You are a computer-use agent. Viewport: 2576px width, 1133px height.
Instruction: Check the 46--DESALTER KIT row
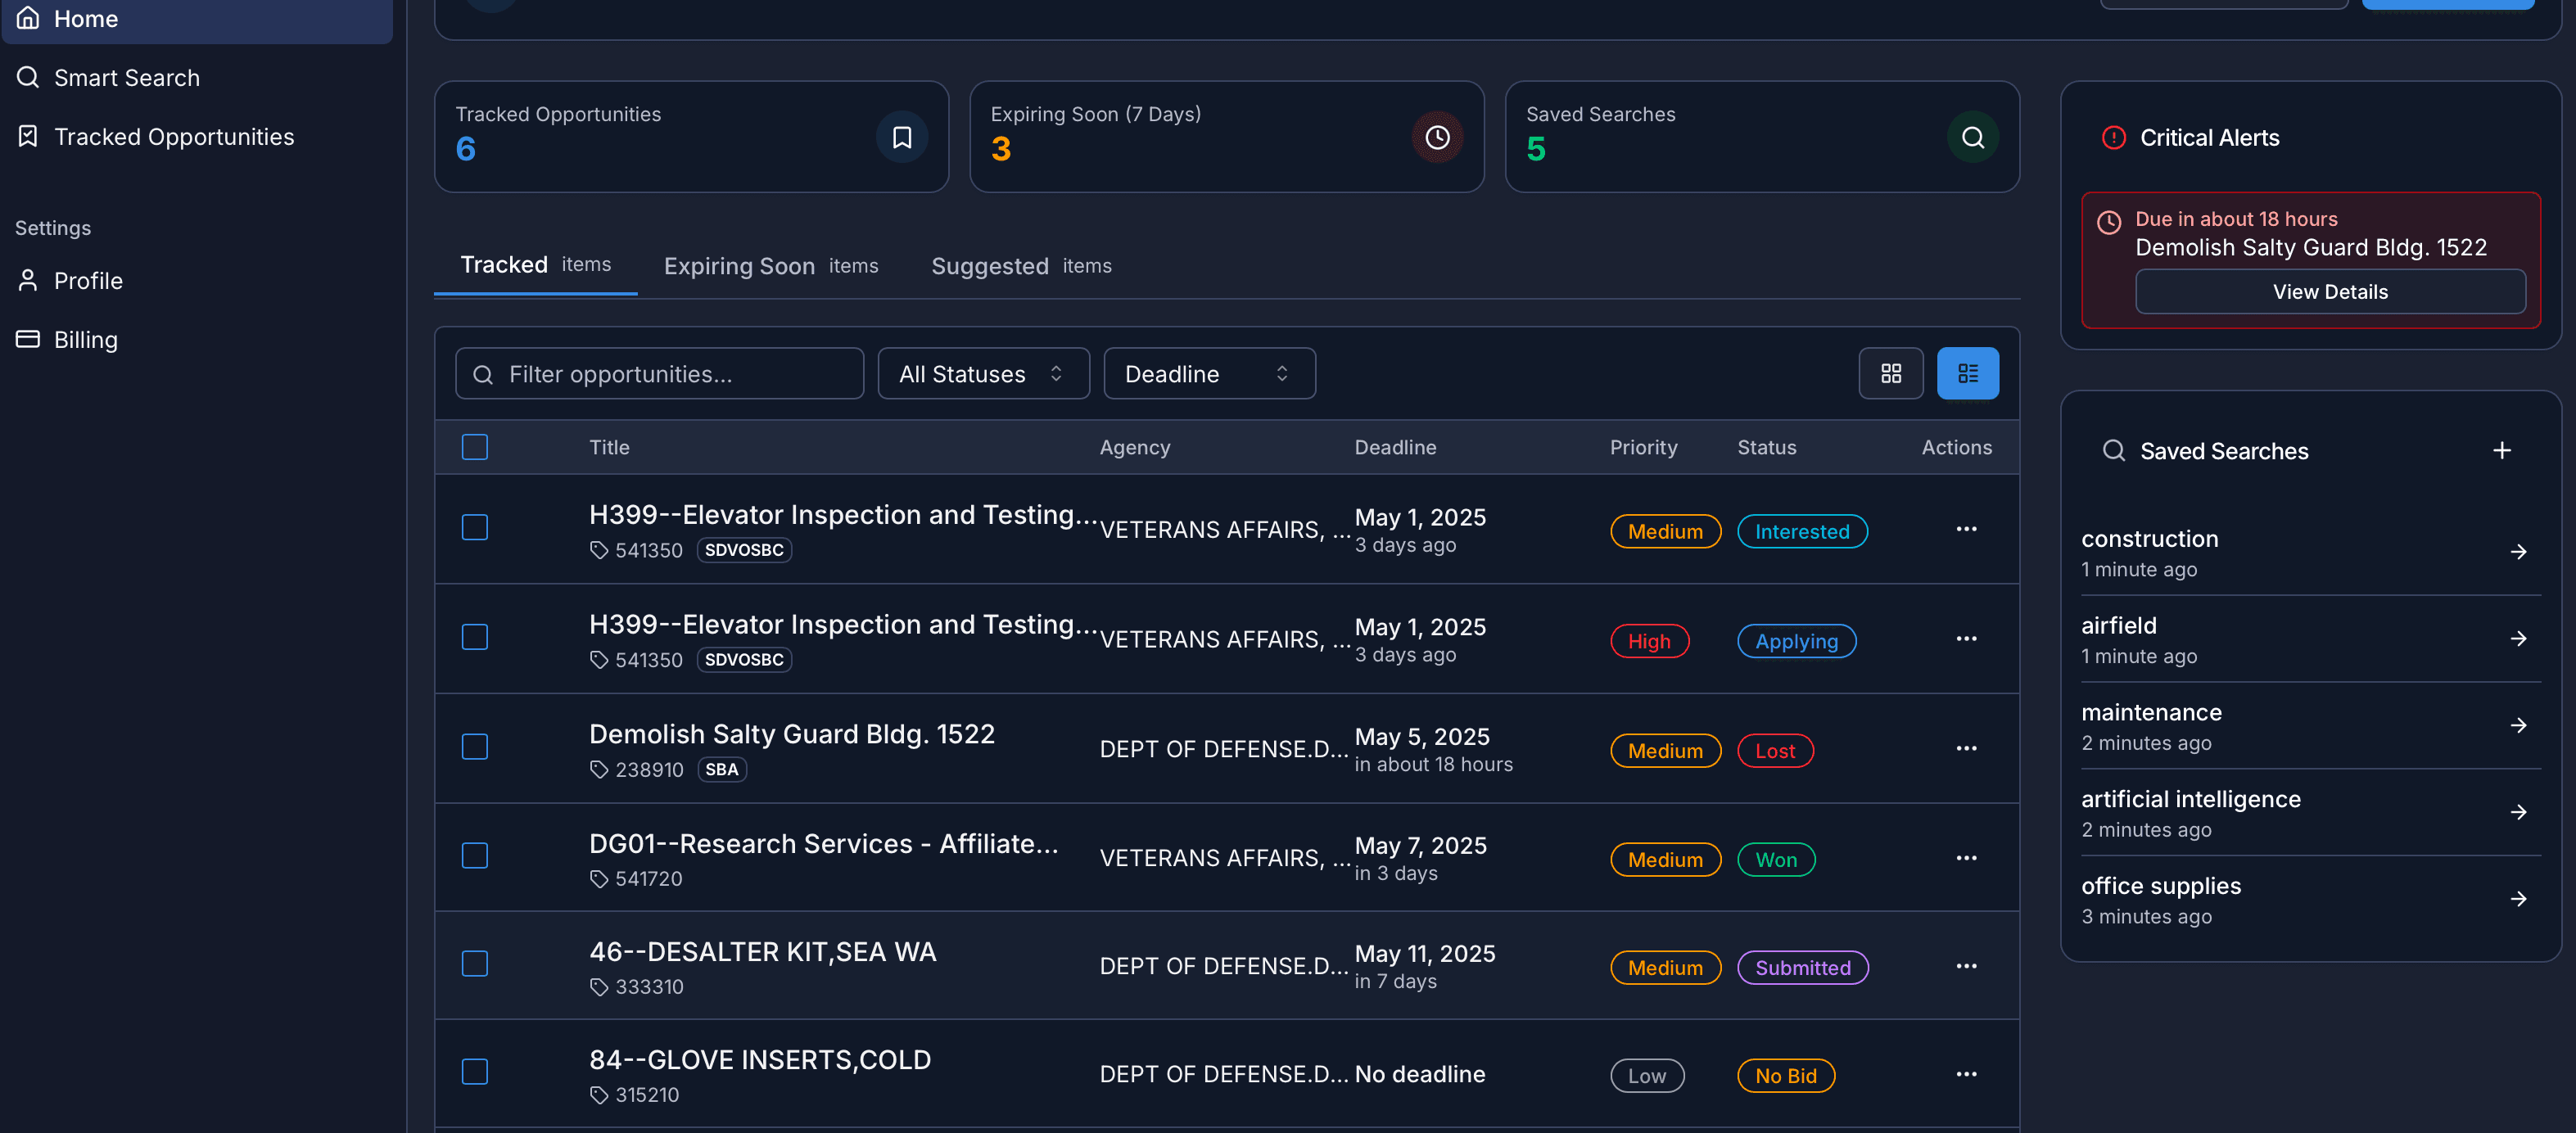(475, 965)
